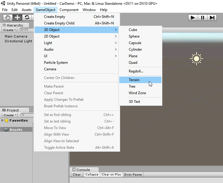Select the Hand tool
223x183 pixels.
[x=8, y=18]
